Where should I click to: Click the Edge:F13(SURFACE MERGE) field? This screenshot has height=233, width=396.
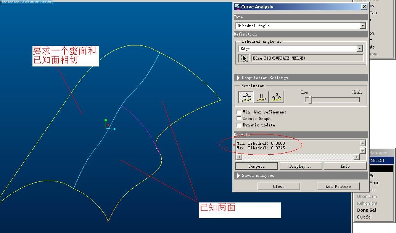(x=307, y=58)
